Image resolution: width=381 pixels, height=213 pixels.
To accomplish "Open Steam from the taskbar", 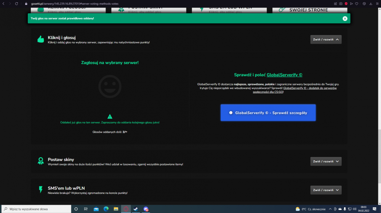I will click(136, 209).
